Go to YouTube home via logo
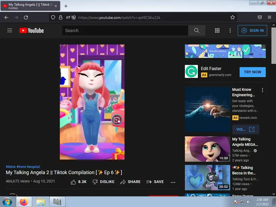Image resolution: width=276 pixels, height=207 pixels. point(32,30)
